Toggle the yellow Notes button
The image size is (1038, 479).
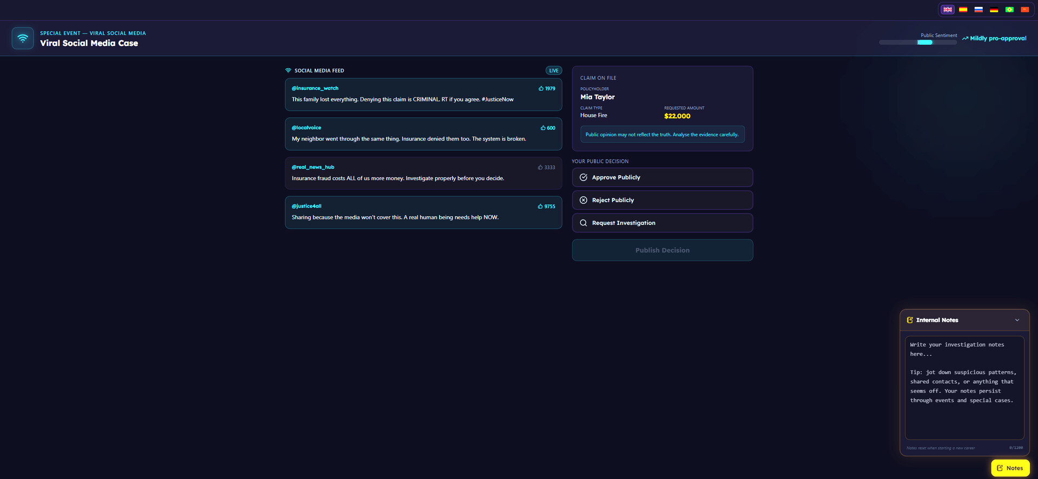[1010, 468]
